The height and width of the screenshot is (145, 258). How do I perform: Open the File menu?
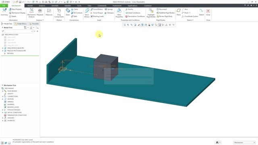point(4,6)
